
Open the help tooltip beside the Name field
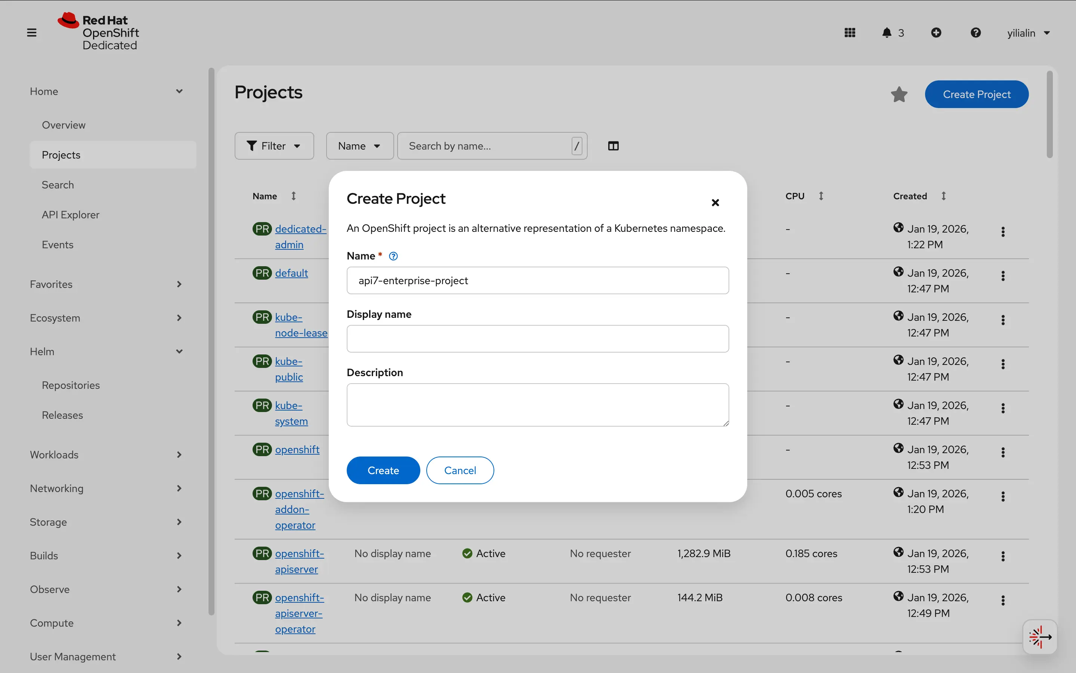(393, 255)
